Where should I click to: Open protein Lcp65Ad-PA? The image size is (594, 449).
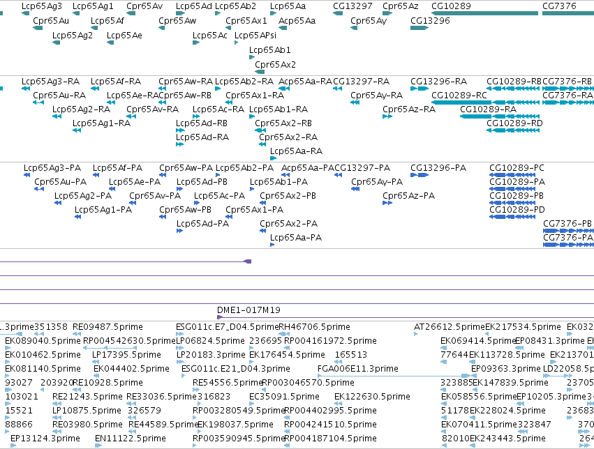pyautogui.click(x=202, y=224)
